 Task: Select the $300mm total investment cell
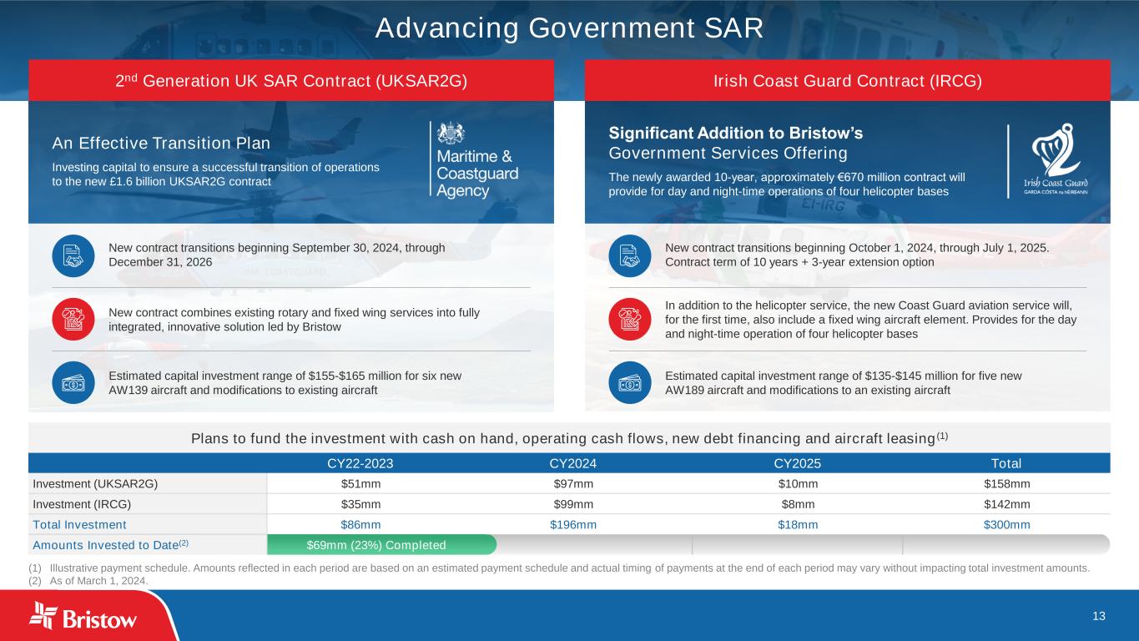click(x=1006, y=524)
